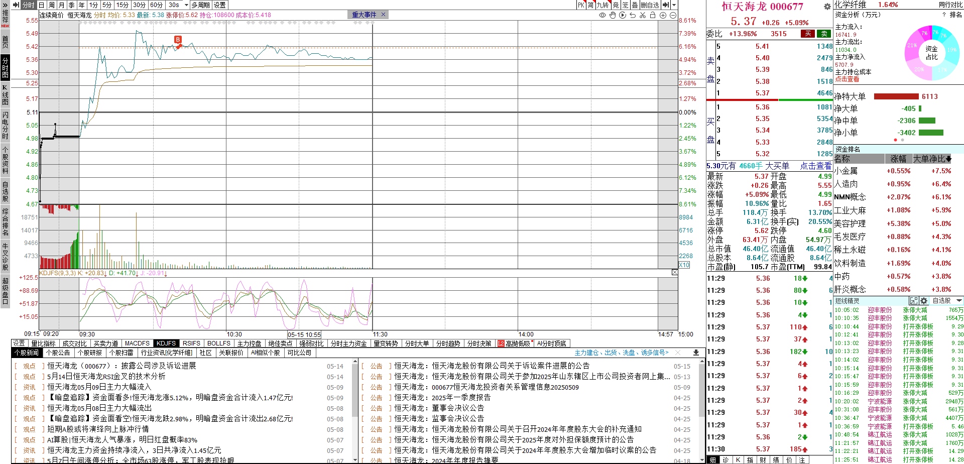Click the arrow-to-bar icon after 删自选

tap(665, 5)
